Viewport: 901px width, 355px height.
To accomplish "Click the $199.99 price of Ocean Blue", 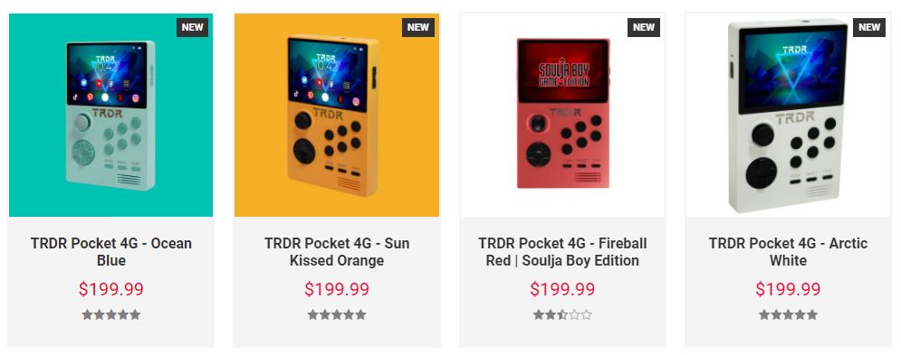I will pos(110,289).
